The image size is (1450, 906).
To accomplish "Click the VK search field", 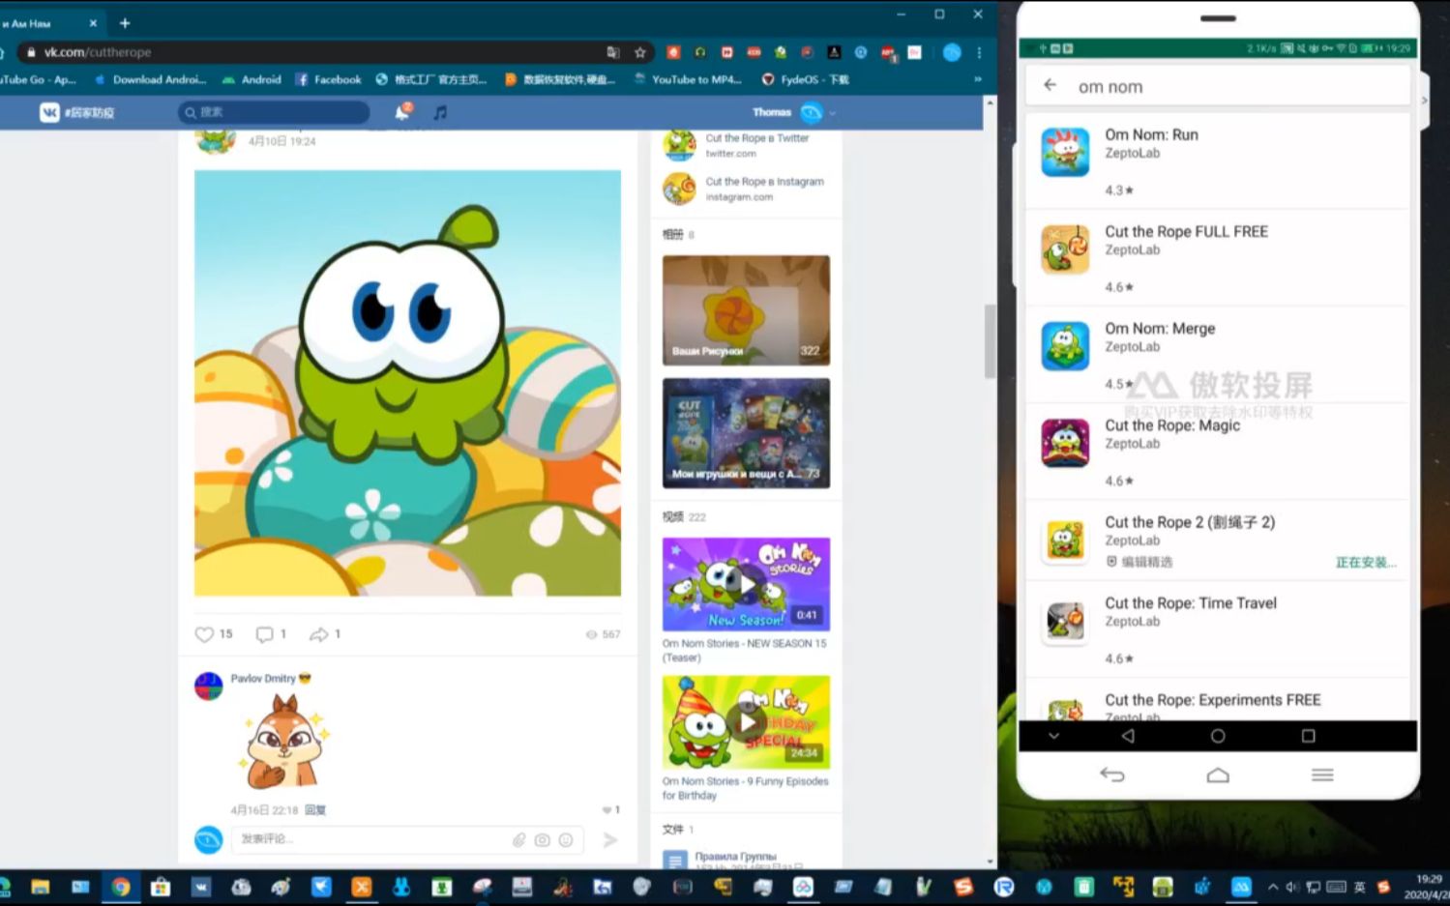I will [x=274, y=112].
